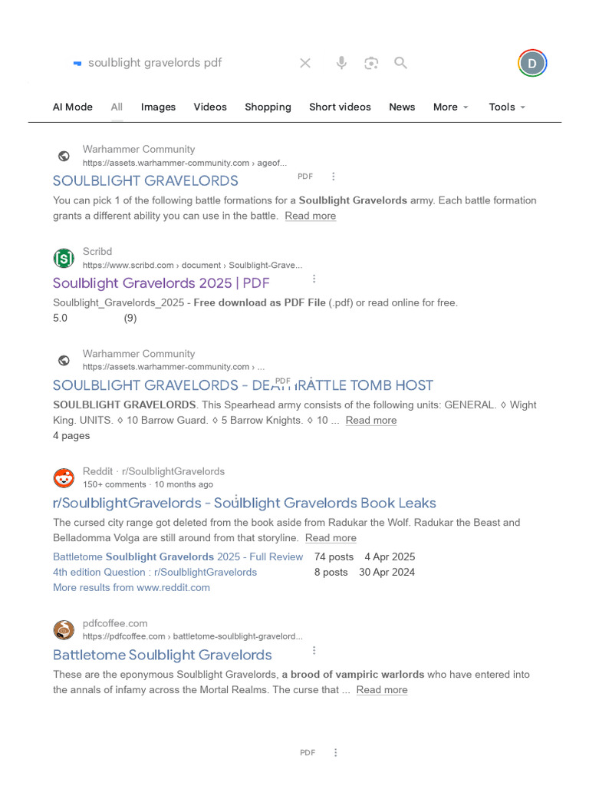Start voice search with microphone icon
This screenshot has width=589, height=786.
(341, 63)
